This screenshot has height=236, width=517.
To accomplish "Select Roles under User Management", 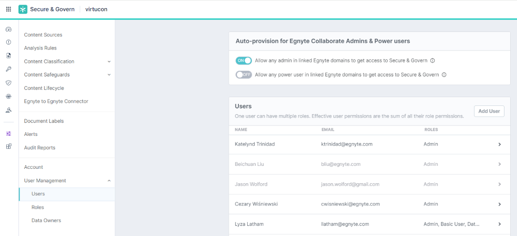I will pos(38,208).
